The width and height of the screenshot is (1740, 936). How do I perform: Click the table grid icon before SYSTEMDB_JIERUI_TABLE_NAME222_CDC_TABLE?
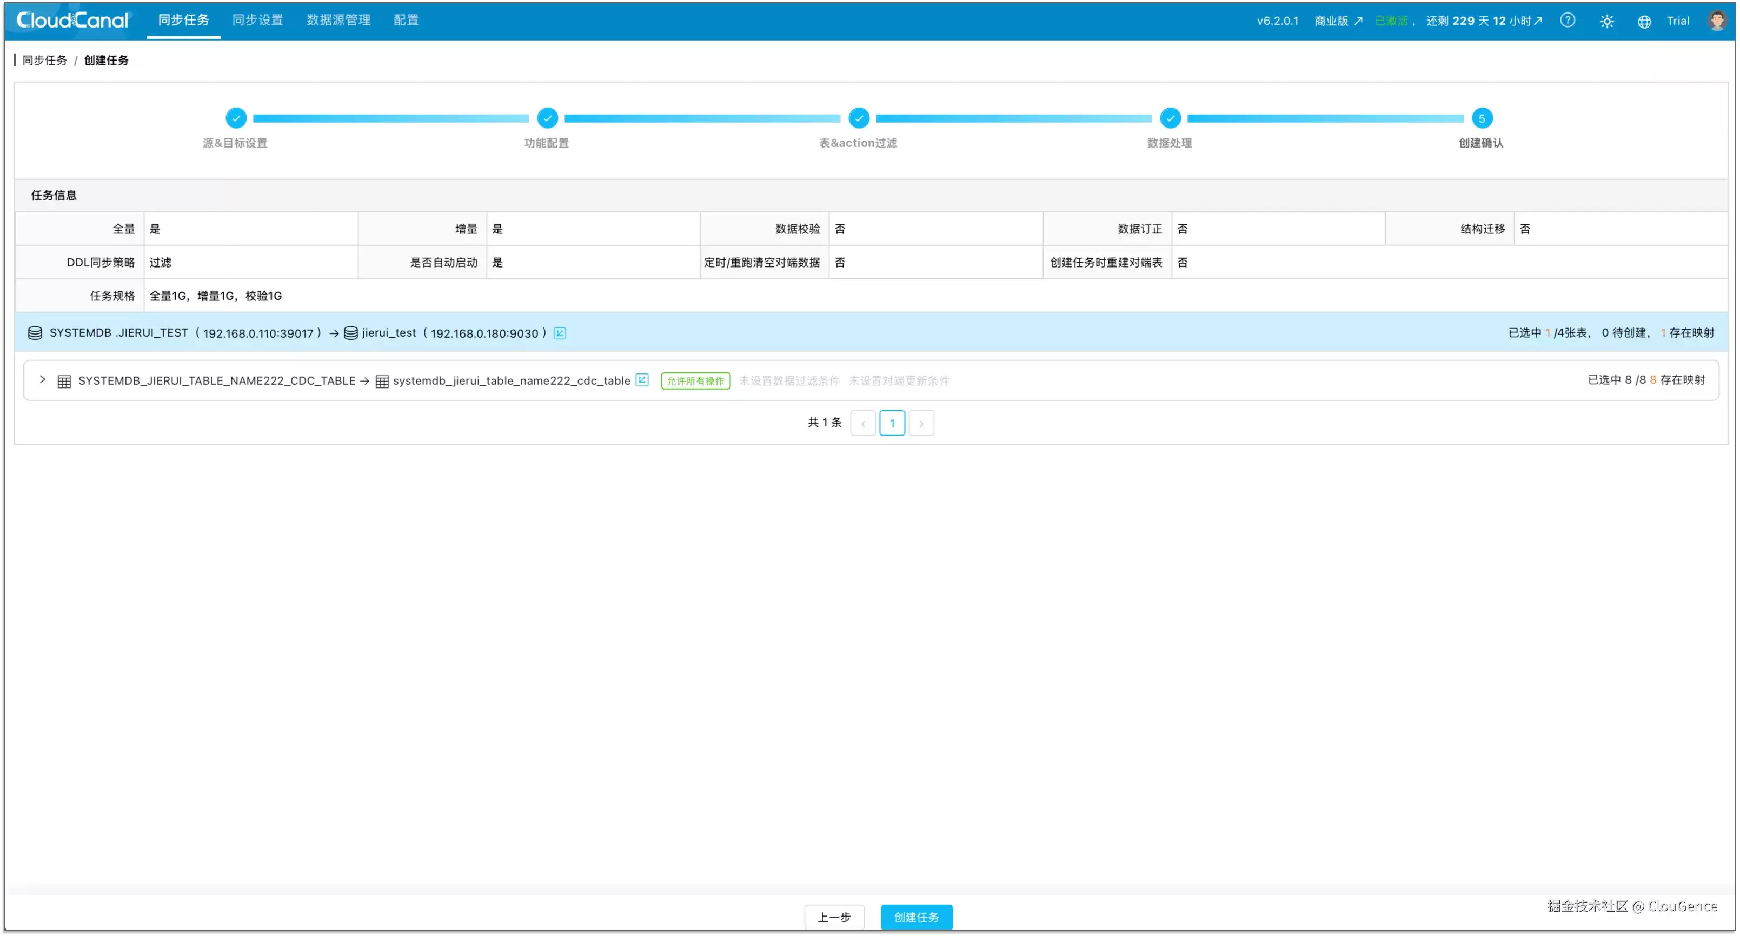(x=64, y=382)
